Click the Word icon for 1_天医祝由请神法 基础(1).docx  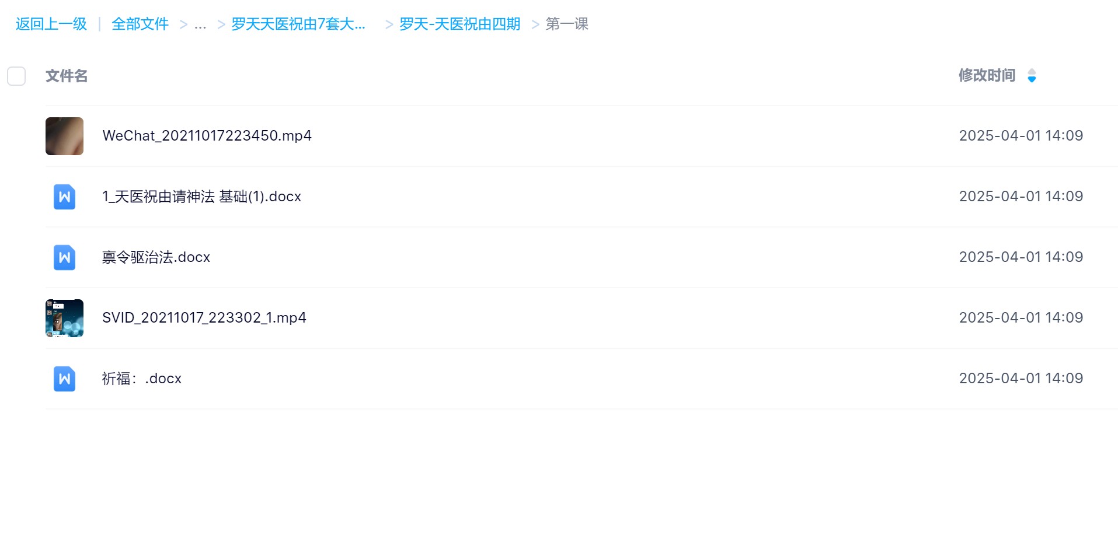coord(64,197)
